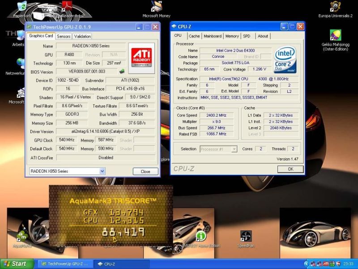Click the Bus Interface PCI-E x16 @ x16 field
Screen dimensions: 358x269
pyautogui.click(x=130, y=88)
